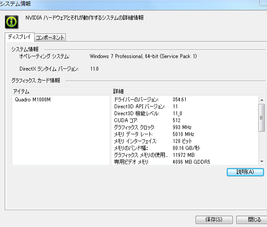The height and width of the screenshot is (227, 267).
Task: Click the ドライバーのバージョン label
Action: click(136, 100)
